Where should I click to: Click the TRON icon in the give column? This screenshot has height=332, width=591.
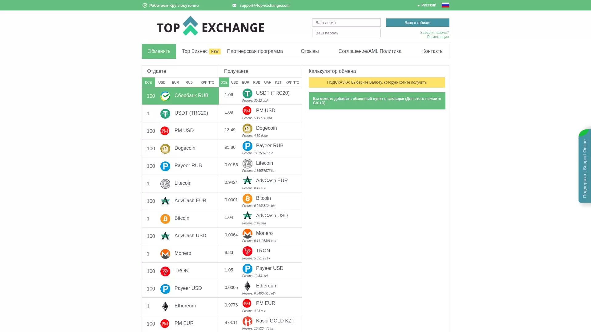pos(165,271)
